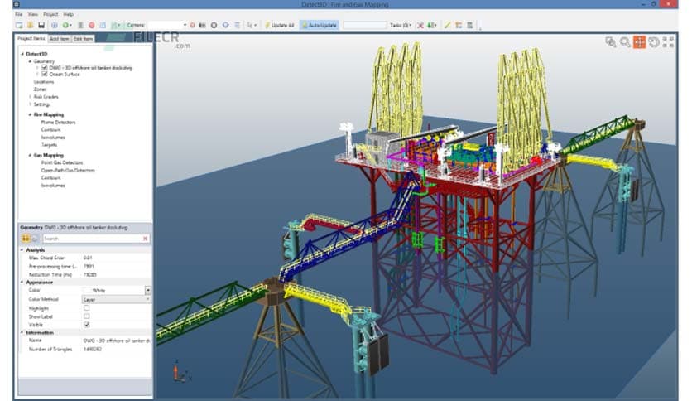
Task: Click the New project toolbar icon
Action: pyautogui.click(x=19, y=25)
